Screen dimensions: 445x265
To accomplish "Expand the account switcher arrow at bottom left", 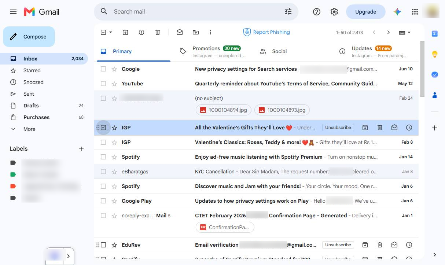I will (x=68, y=256).
